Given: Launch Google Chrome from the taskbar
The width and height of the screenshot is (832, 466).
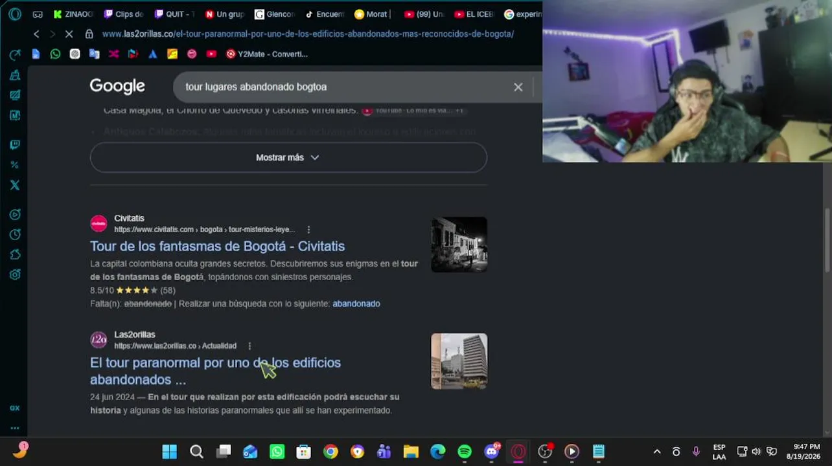Looking at the screenshot, I should [x=330, y=451].
